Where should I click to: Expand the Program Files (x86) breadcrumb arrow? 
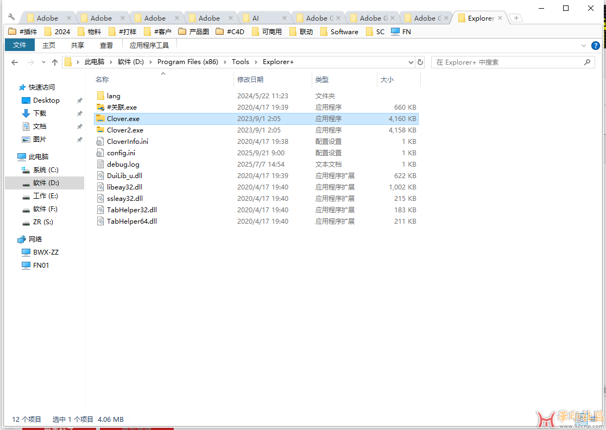pos(225,62)
